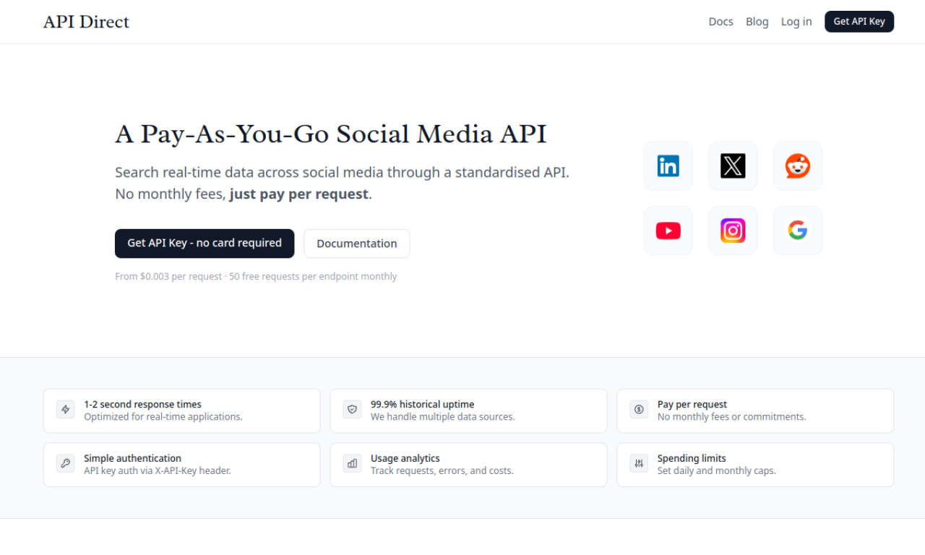The width and height of the screenshot is (925, 555).
Task: Click the LinkedIn platform icon
Action: pyautogui.click(x=668, y=165)
